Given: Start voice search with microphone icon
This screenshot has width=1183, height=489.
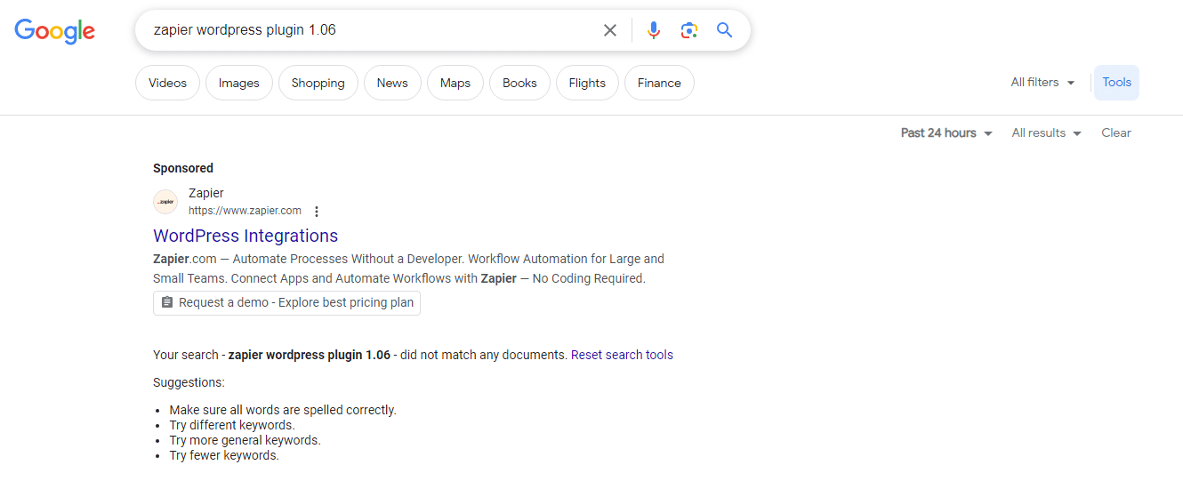Looking at the screenshot, I should point(654,30).
